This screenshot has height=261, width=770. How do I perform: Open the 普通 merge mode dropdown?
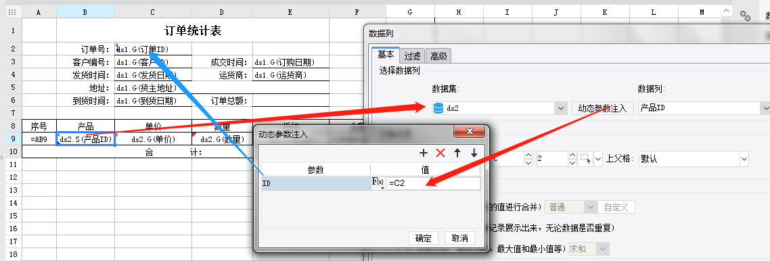591,207
